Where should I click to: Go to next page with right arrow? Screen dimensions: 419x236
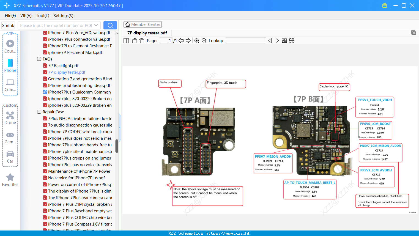point(188,41)
